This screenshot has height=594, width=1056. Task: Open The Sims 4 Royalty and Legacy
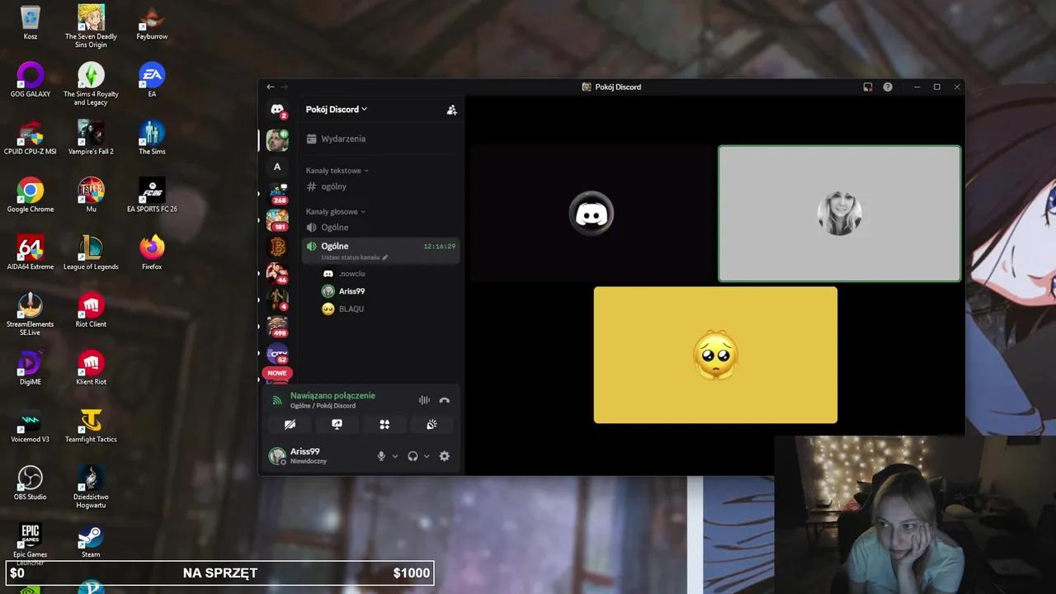(91, 83)
